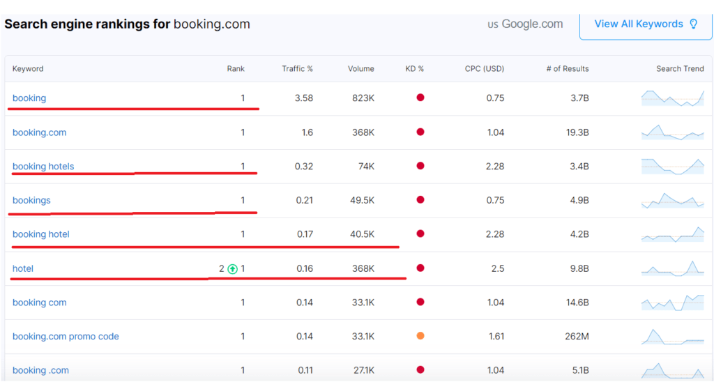Click the CPC (USD) column header
The width and height of the screenshot is (714, 382).
click(485, 69)
